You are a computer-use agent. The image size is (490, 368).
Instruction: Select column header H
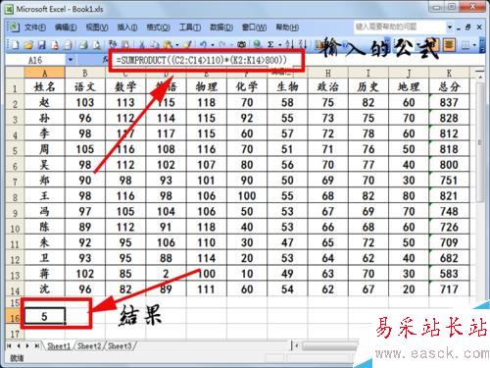coord(328,73)
